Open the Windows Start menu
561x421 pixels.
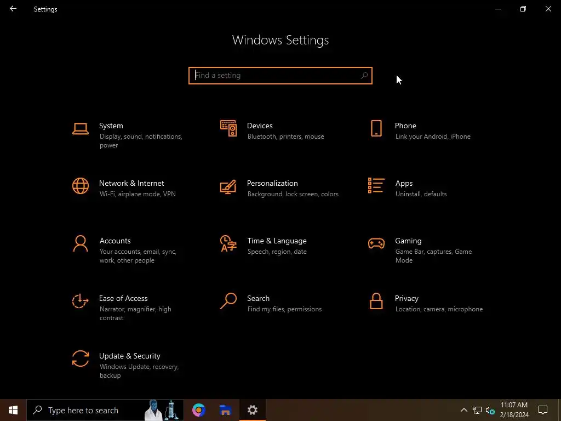[x=13, y=410]
